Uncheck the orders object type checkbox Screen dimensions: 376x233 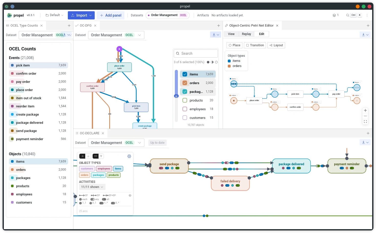tap(185, 83)
